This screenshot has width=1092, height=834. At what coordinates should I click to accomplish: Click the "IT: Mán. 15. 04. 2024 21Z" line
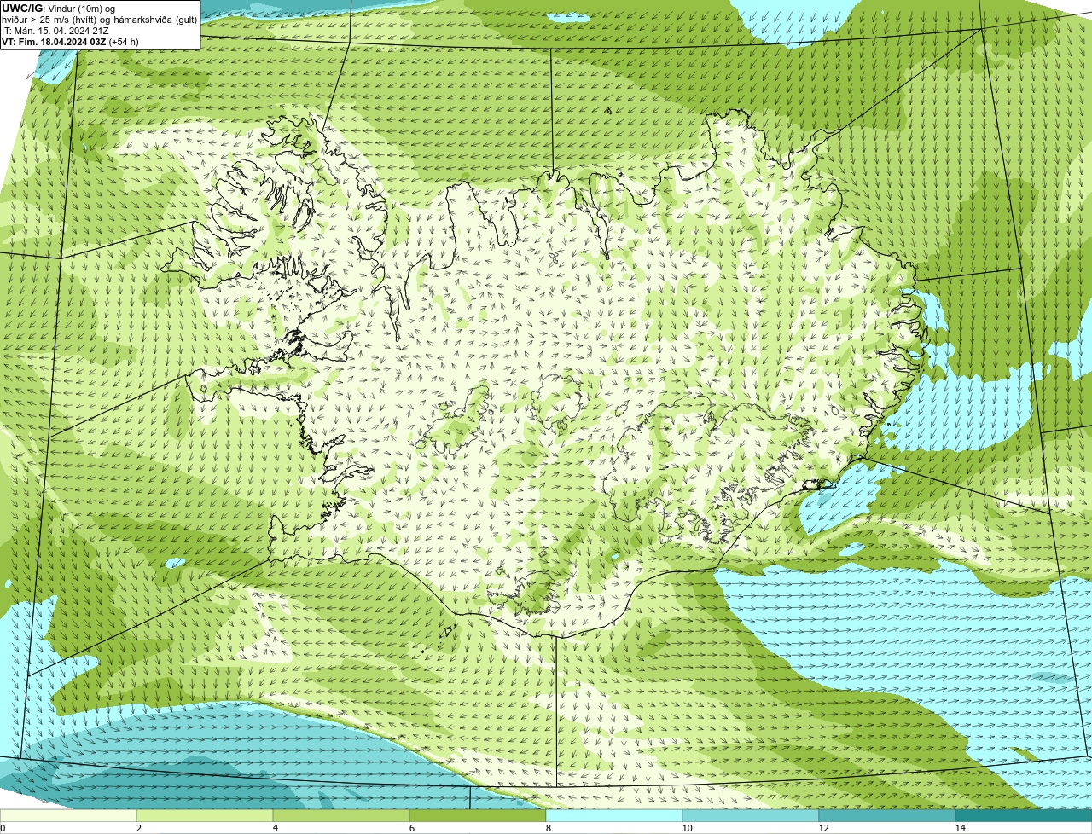[x=55, y=31]
